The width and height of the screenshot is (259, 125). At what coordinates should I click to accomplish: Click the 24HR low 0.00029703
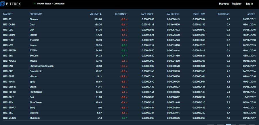tap(199, 61)
